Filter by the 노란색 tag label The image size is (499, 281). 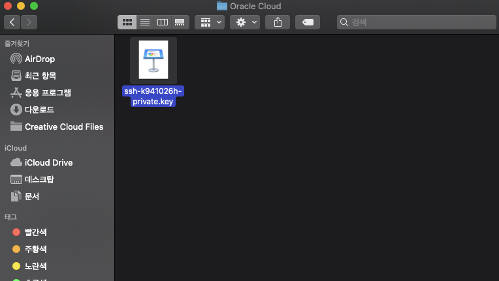(x=36, y=266)
